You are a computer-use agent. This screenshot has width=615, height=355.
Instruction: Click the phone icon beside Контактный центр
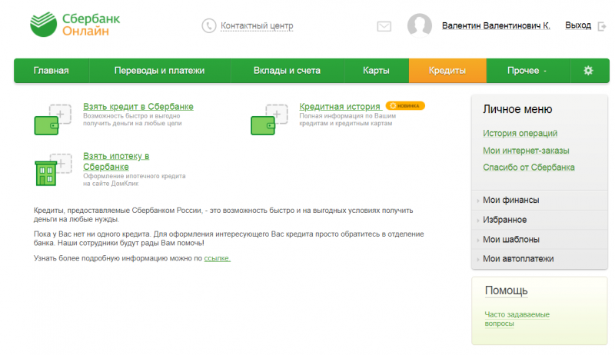[x=209, y=26]
